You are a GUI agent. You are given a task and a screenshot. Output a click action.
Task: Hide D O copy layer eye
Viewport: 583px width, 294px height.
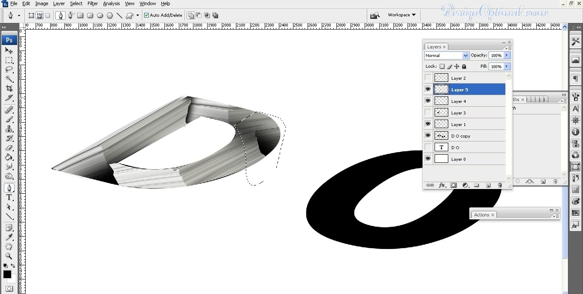click(428, 136)
